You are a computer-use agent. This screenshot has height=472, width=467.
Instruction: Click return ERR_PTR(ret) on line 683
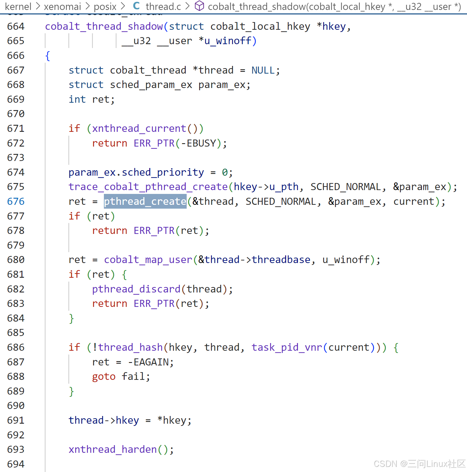point(148,303)
